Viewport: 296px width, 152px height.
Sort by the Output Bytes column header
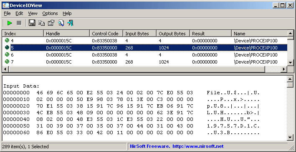pos(173,34)
